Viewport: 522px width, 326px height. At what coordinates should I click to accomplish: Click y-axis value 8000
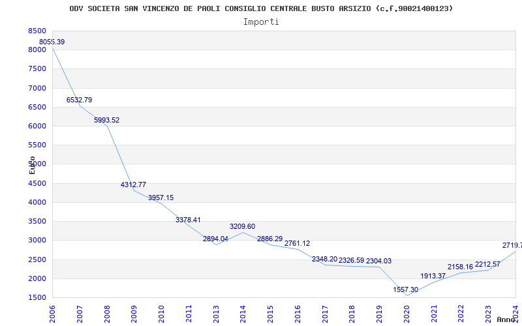pyautogui.click(x=37, y=50)
